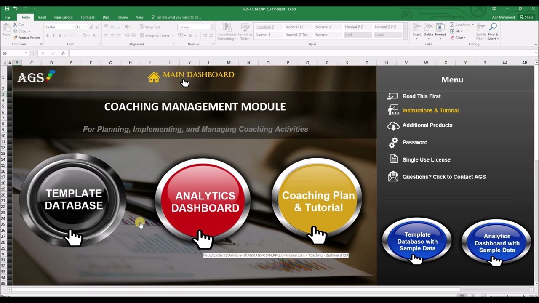Screen dimensions: 539x303
Task: Switch to the Formulas tab
Action: pyautogui.click(x=88, y=17)
